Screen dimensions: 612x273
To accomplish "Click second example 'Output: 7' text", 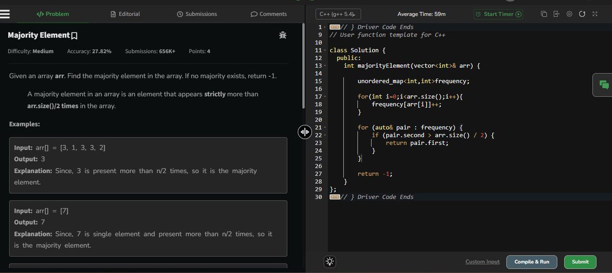I will [30, 222].
